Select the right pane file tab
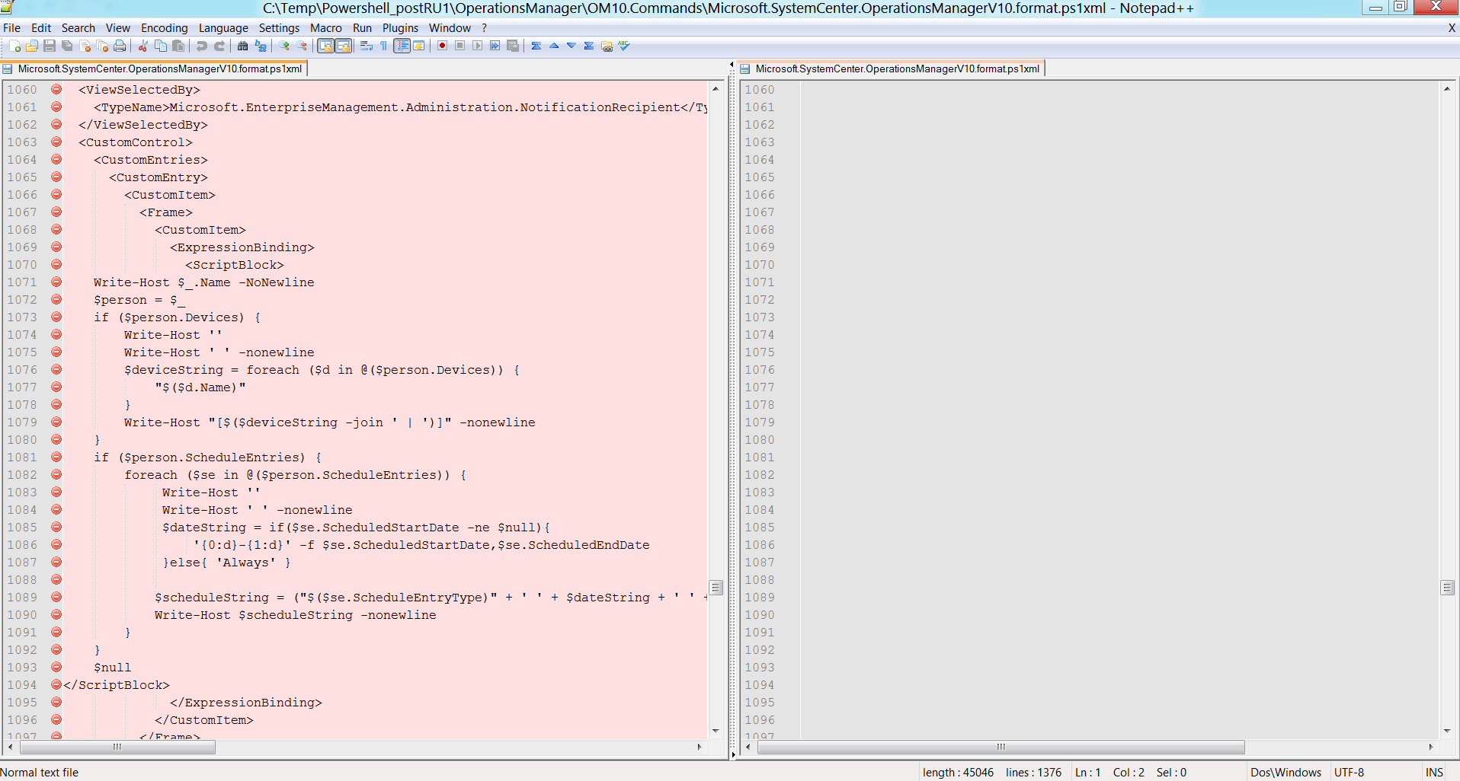The image size is (1460, 781). point(896,69)
